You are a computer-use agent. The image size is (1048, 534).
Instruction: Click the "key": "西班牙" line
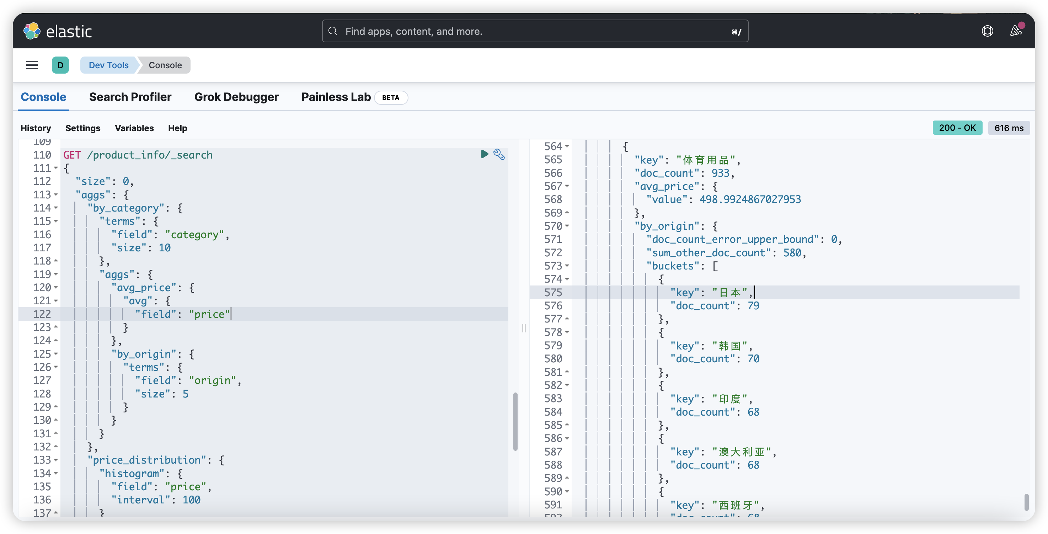click(x=718, y=505)
